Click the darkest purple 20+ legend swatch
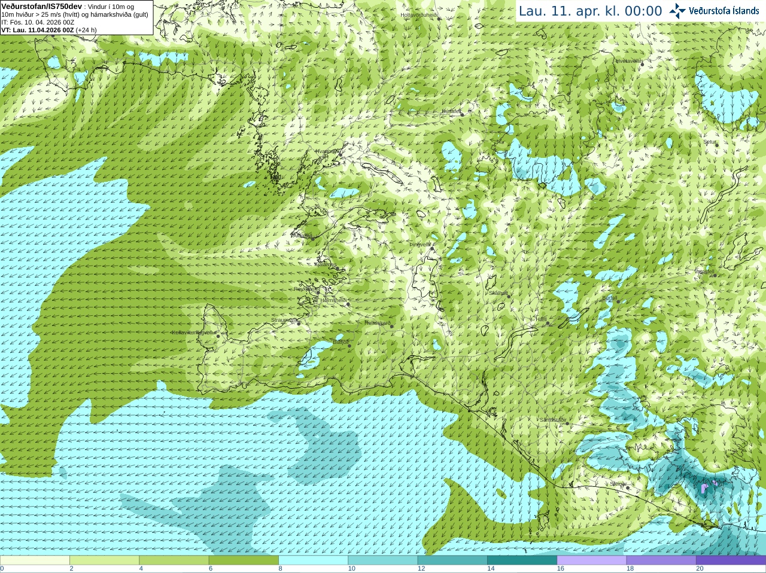Image resolution: width=766 pixels, height=573 pixels. pos(731,560)
